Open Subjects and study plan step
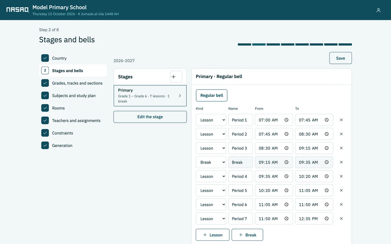391x244 pixels. (73, 96)
